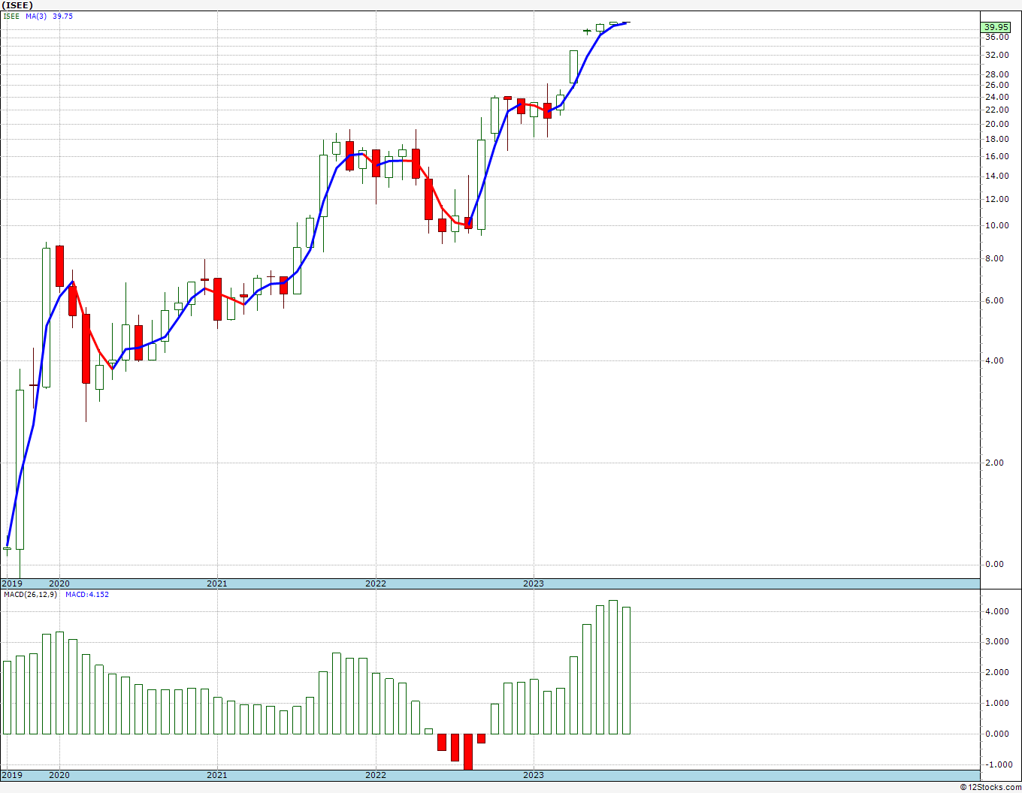Image resolution: width=1022 pixels, height=793 pixels.
Task: Select the 1.000 label on the MACD axis
Action: click(996, 704)
